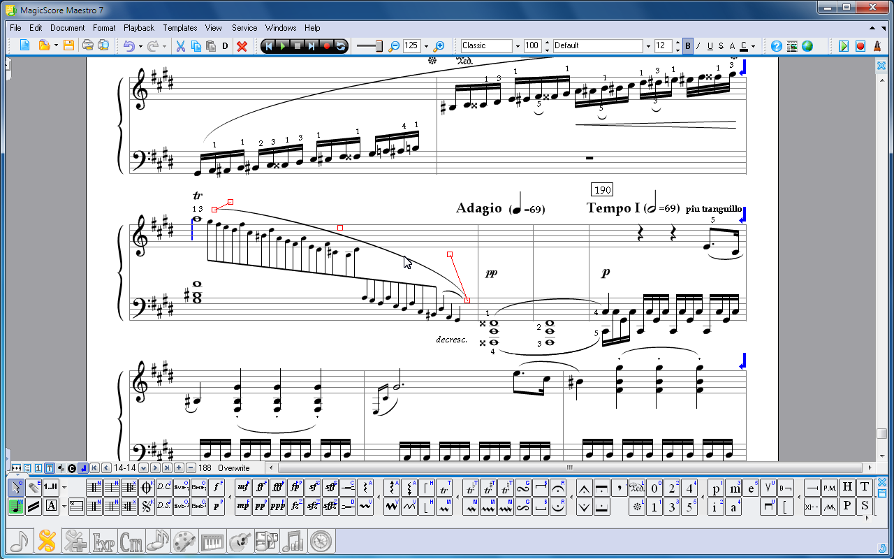Image resolution: width=894 pixels, height=559 pixels.
Task: Rewind to the beginning of the score
Action: 268,46
